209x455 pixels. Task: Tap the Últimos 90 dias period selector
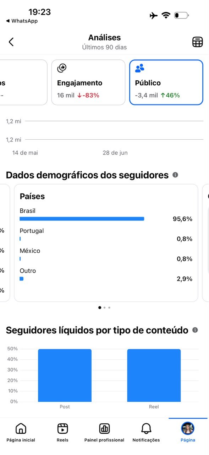pos(104,47)
